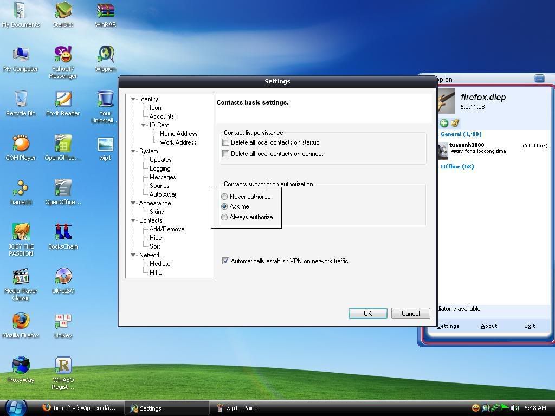The width and height of the screenshot is (555, 416).
Task: Select the Recycle Bin desktop icon
Action: pyautogui.click(x=21, y=103)
